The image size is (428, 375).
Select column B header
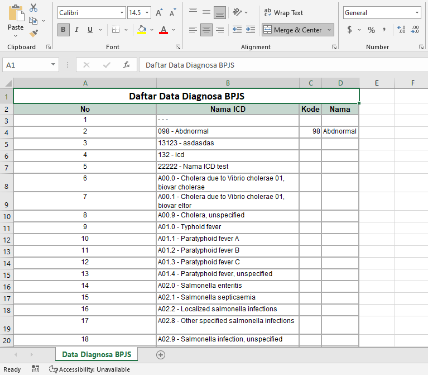click(228, 83)
